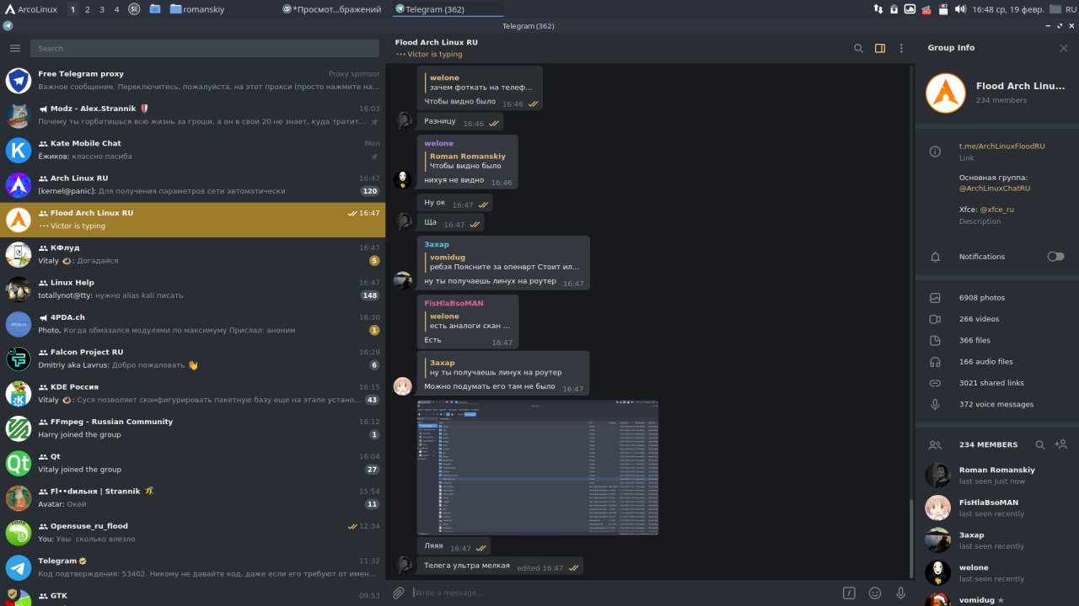The image size is (1079, 606).
Task: Click the dollar terminal launcher in panel
Action: [x=135, y=9]
